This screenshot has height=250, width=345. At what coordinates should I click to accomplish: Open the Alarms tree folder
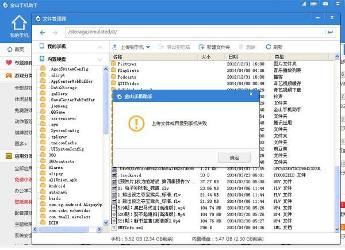[52, 168]
